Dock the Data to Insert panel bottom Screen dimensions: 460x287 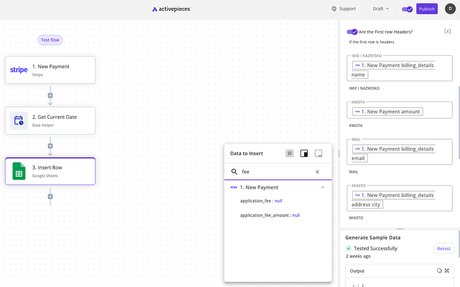point(318,153)
